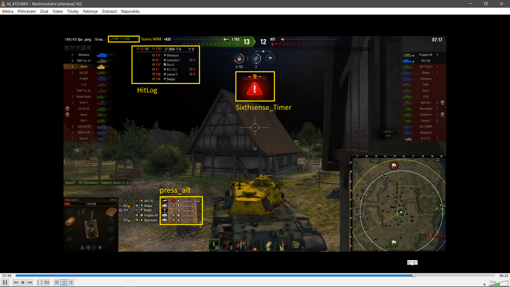This screenshot has height=287, width=510.
Task: Open extended settings and effects
Action: tap(47, 282)
